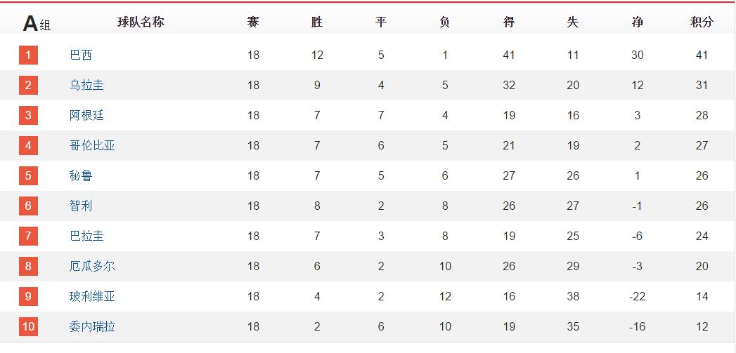Screen dimensions: 736x353
Task: Open Colombia (哥伦比亚) team page
Action: [92, 145]
